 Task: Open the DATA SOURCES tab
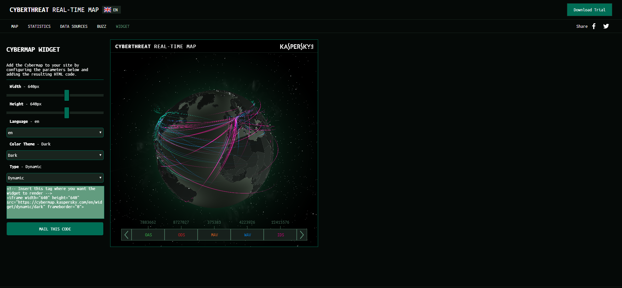point(74,27)
